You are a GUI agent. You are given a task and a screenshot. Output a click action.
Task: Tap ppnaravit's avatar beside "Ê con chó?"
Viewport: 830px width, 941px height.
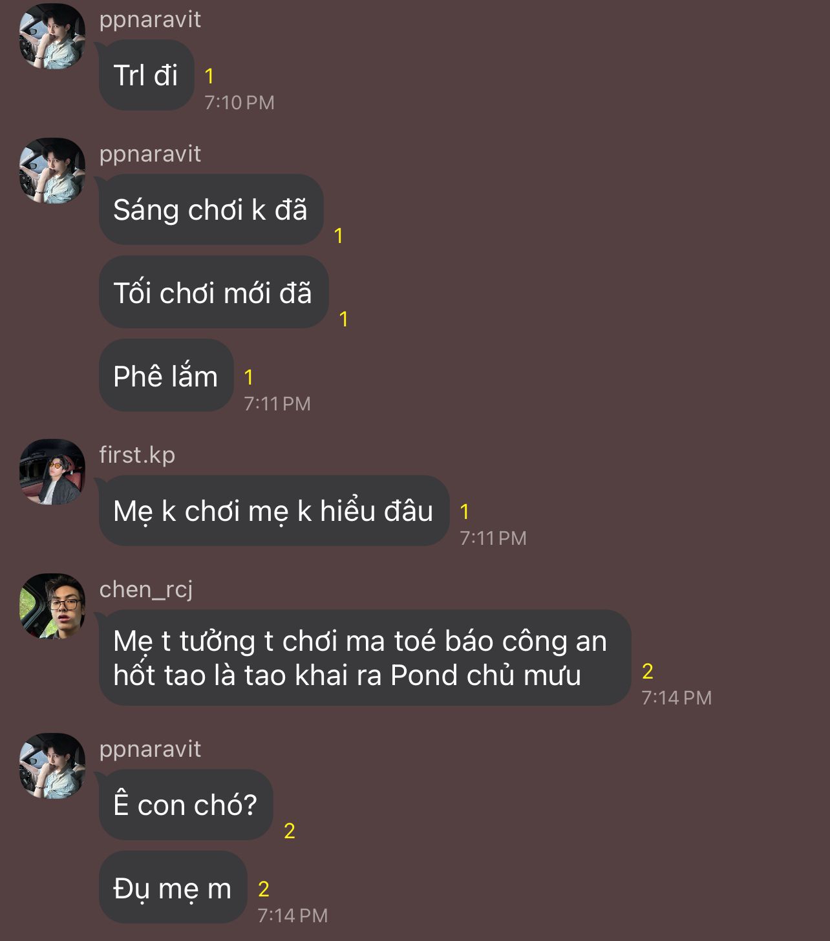[52, 766]
